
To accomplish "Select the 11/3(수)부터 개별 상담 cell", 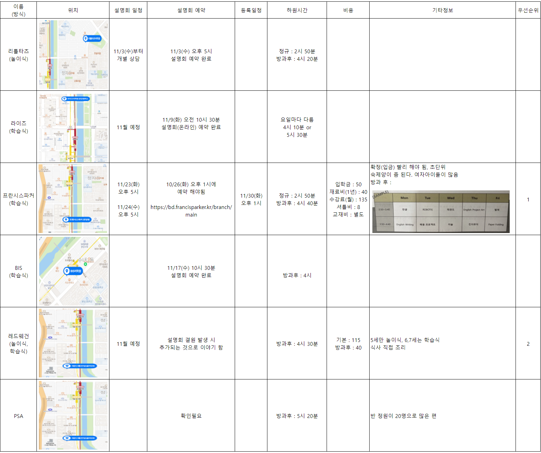I will tap(128, 55).
